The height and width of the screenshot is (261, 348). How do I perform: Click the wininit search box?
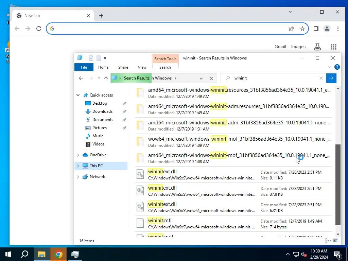[x=273, y=78]
